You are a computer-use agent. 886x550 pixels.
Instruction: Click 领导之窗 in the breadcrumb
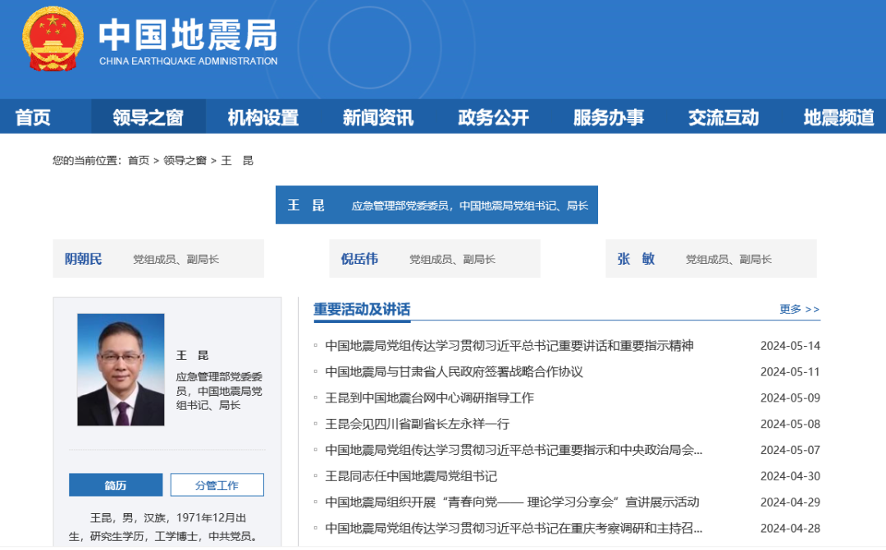click(185, 161)
